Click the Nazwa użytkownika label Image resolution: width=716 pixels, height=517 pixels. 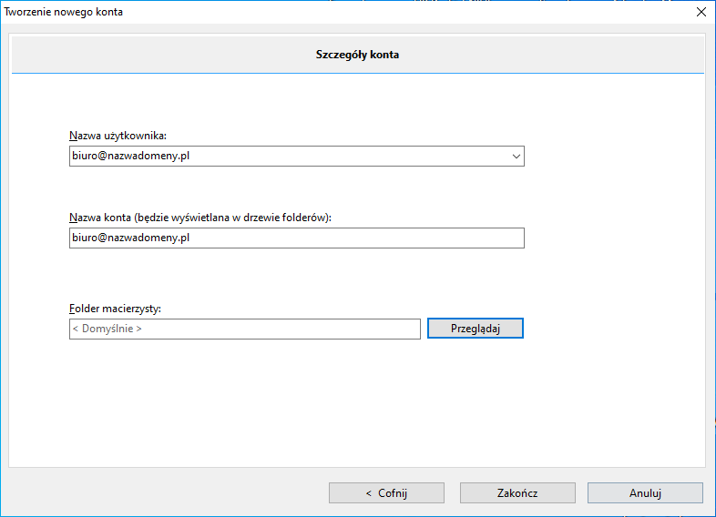point(118,136)
